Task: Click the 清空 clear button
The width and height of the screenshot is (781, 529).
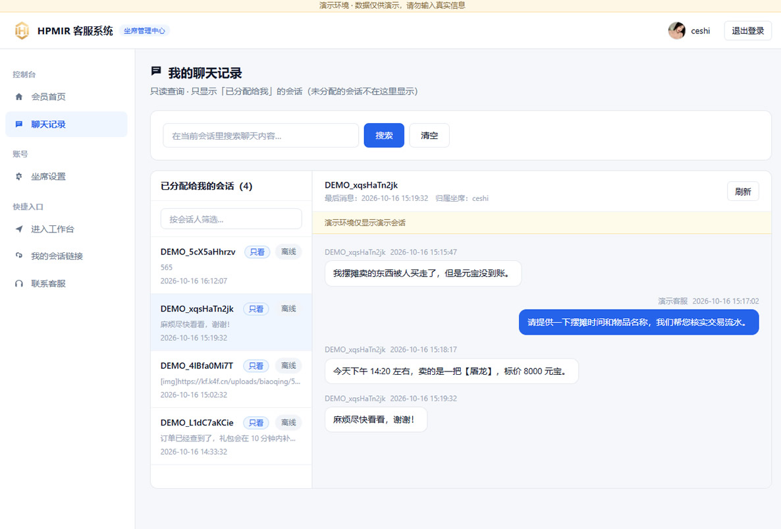Action: [429, 136]
